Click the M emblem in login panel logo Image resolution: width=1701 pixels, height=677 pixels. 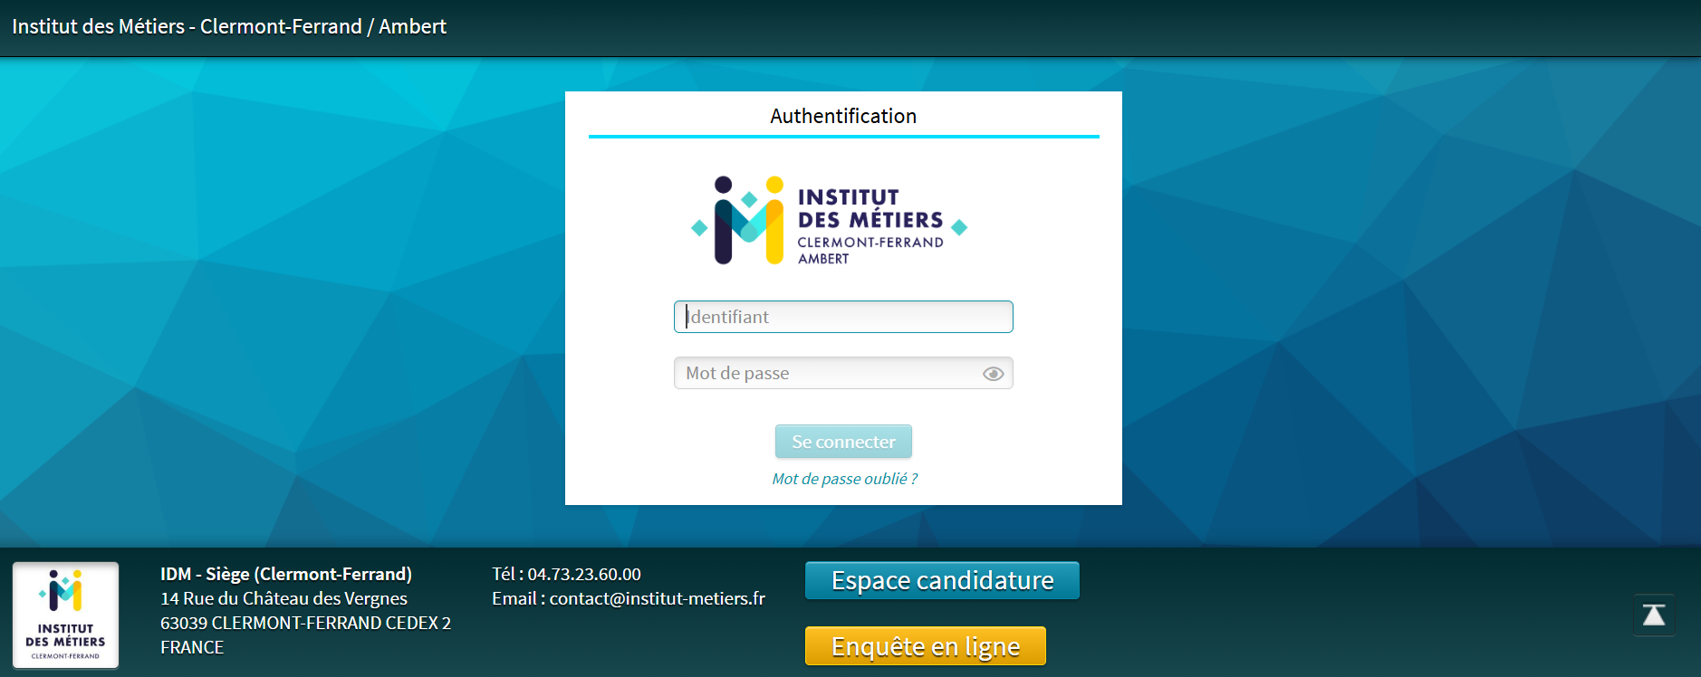[x=748, y=222]
